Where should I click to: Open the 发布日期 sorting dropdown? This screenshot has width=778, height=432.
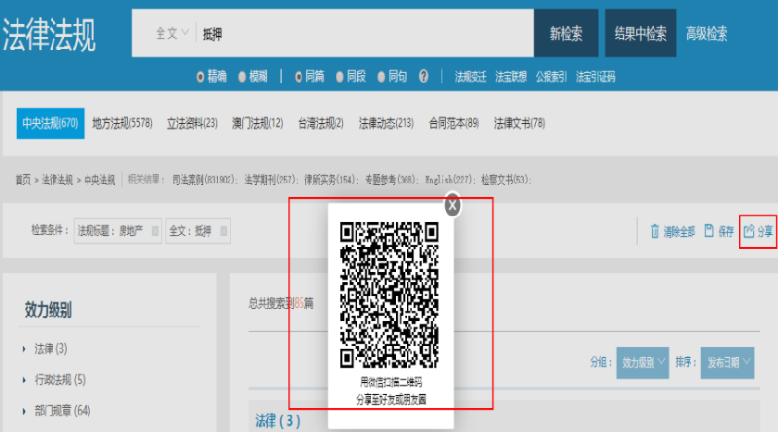click(x=727, y=363)
